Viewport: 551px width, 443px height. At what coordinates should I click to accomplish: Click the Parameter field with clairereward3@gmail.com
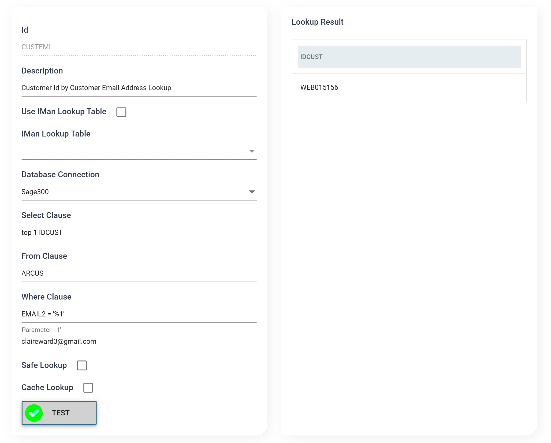pyautogui.click(x=139, y=342)
